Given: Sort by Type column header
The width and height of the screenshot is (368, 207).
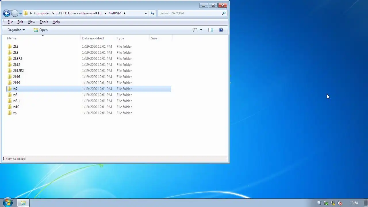Looking at the screenshot, I should 132,38.
